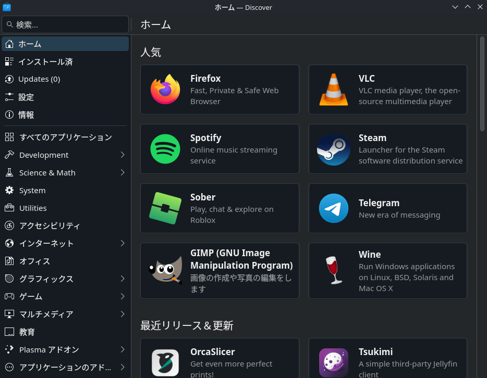Click the OrcaSlicer icon
The width and height of the screenshot is (487, 378).
(165, 362)
